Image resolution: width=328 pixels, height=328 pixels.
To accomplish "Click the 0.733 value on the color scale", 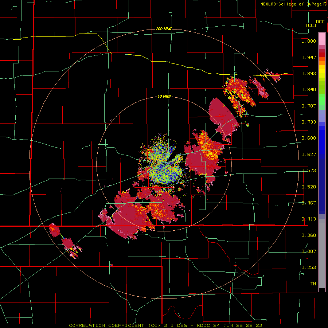I will point(309,122).
